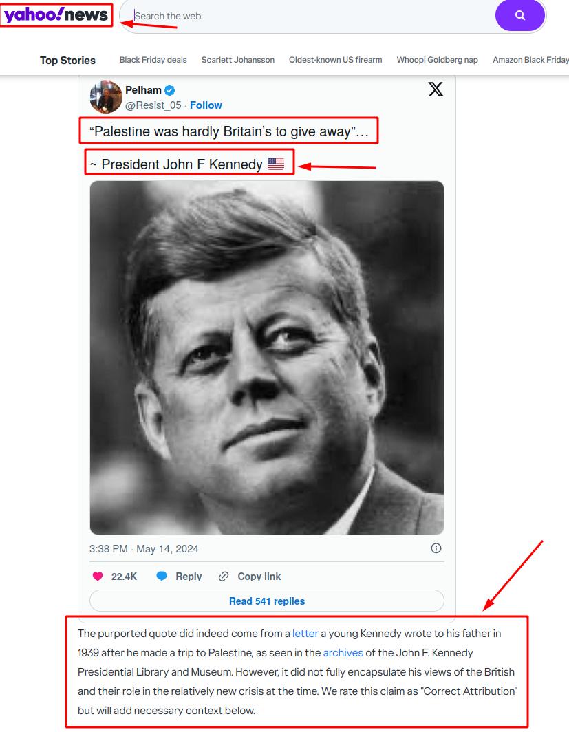
Task: Select the Black Friday deals topic
Action: (153, 60)
